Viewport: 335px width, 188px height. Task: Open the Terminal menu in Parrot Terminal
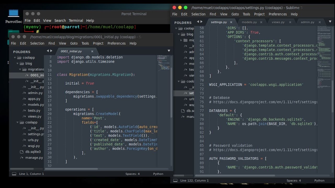76,21
